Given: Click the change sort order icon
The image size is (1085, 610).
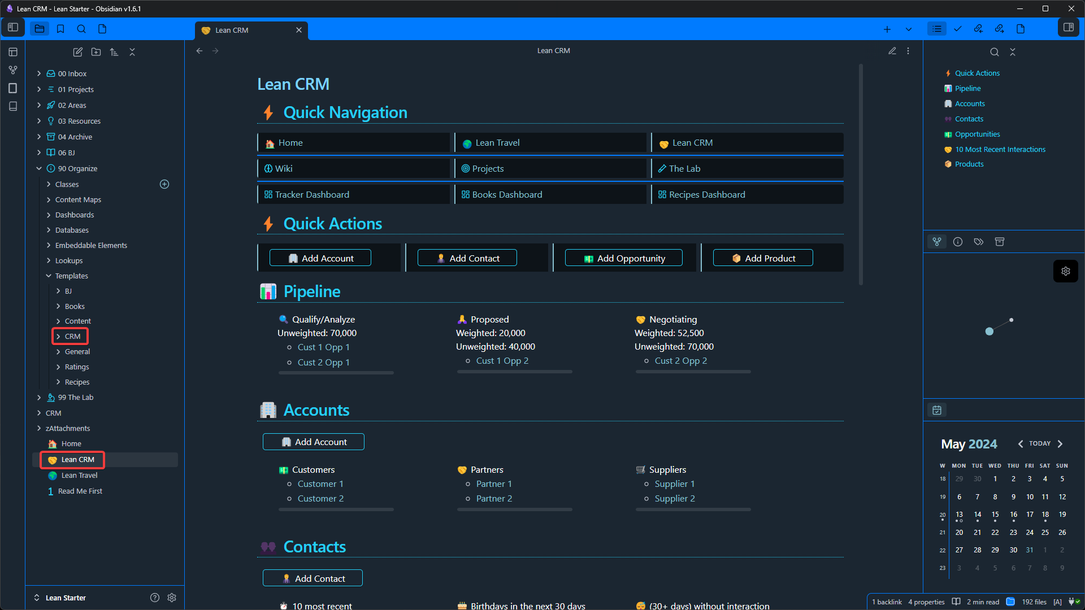Looking at the screenshot, I should (114, 52).
